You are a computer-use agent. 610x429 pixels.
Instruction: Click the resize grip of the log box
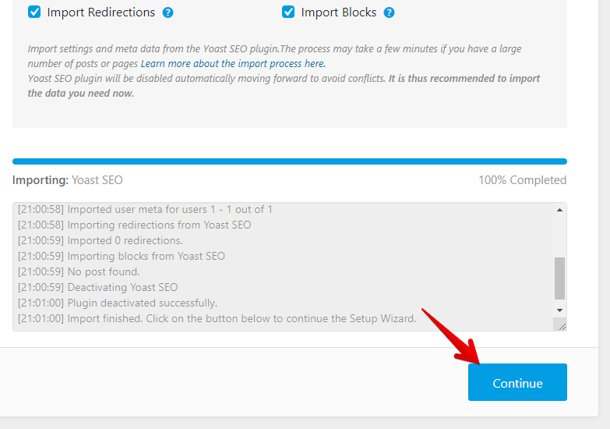coord(562,326)
